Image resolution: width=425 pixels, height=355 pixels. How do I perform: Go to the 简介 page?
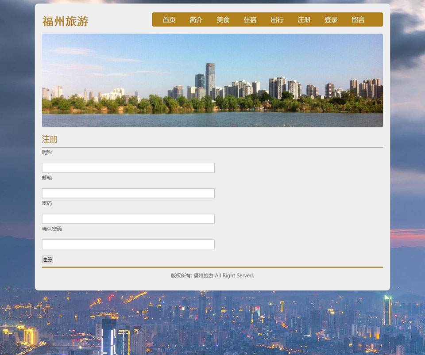coord(196,20)
